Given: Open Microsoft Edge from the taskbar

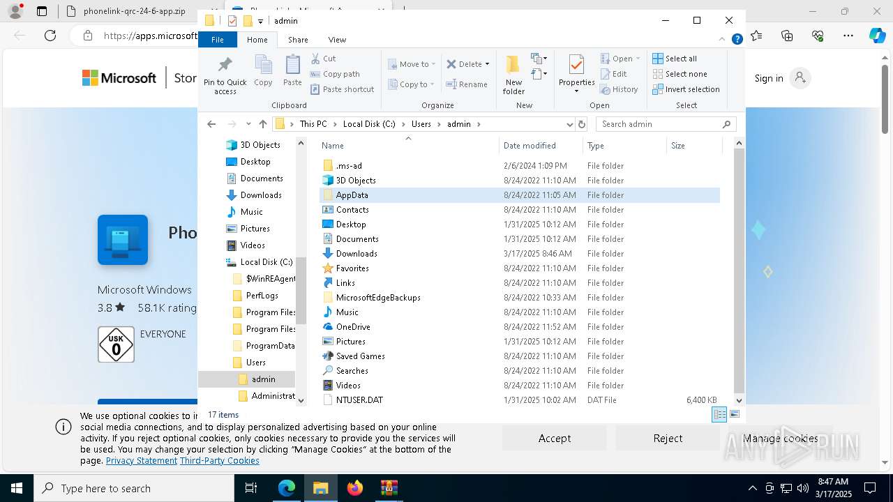Looking at the screenshot, I should (287, 488).
